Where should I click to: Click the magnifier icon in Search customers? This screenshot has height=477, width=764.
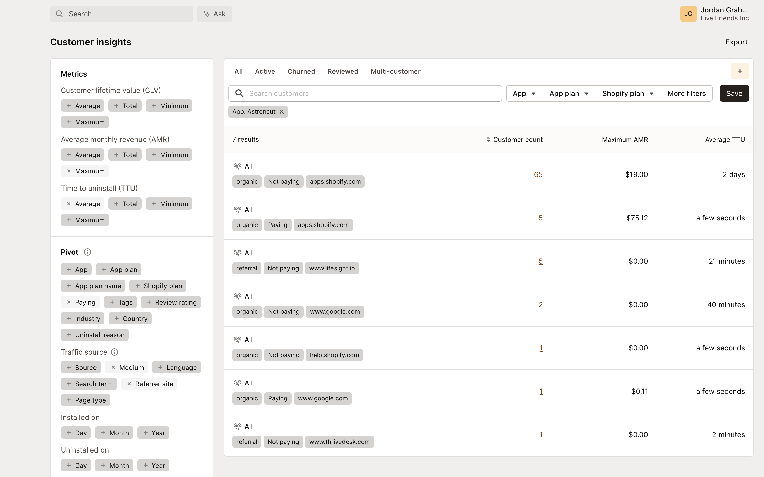(240, 93)
